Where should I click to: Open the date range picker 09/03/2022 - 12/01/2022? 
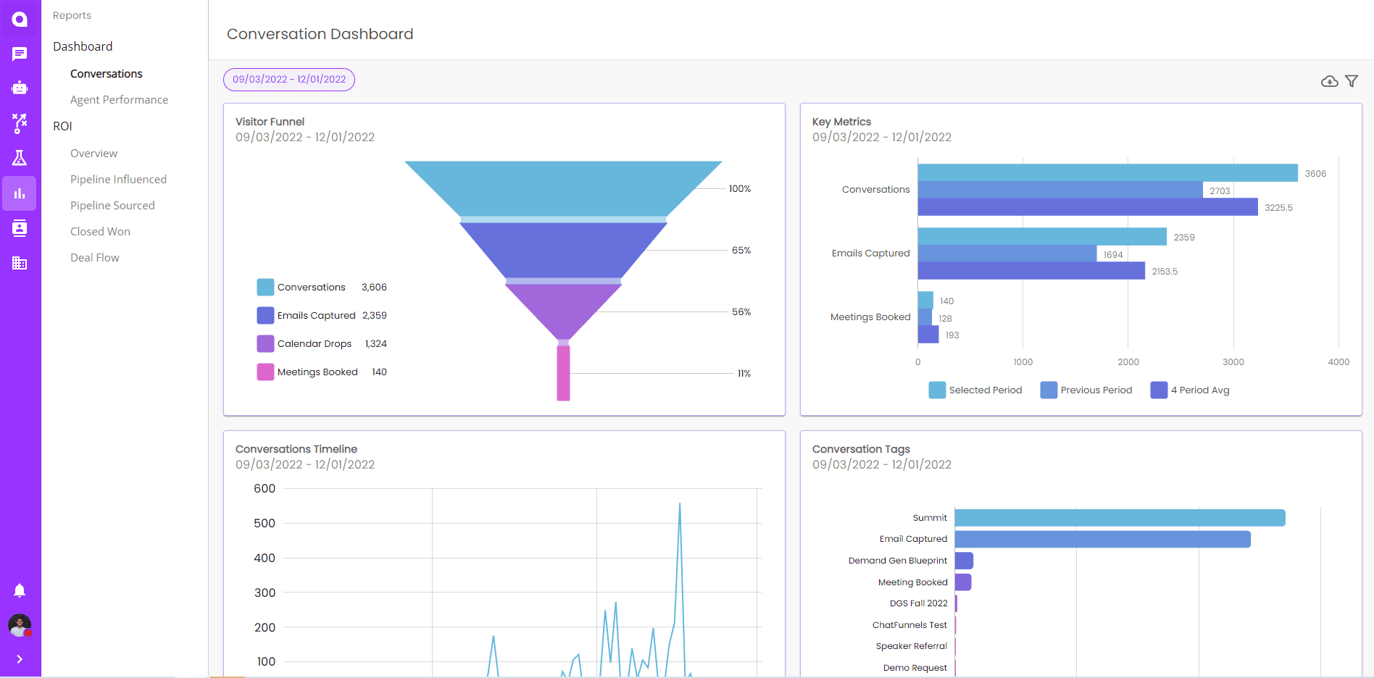(288, 80)
